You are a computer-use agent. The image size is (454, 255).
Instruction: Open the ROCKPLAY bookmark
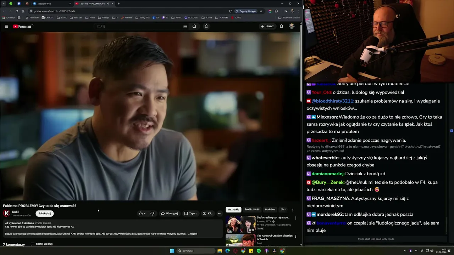pos(192,17)
